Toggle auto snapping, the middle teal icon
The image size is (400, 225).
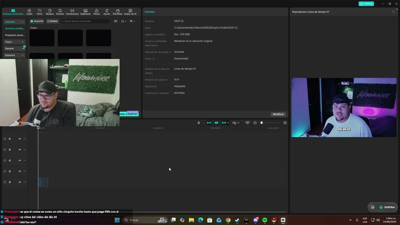(x=216, y=123)
